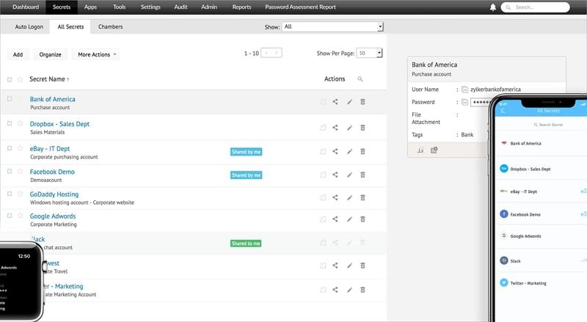Check the eBay - IT Dept checkbox
This screenshot has width=587, height=322.
10,148
